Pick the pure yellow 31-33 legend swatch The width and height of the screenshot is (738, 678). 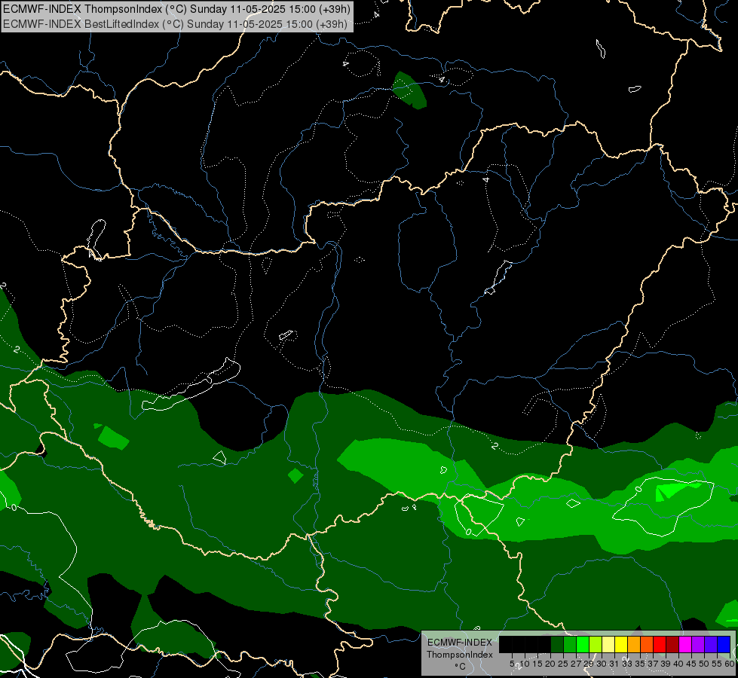[621, 644]
